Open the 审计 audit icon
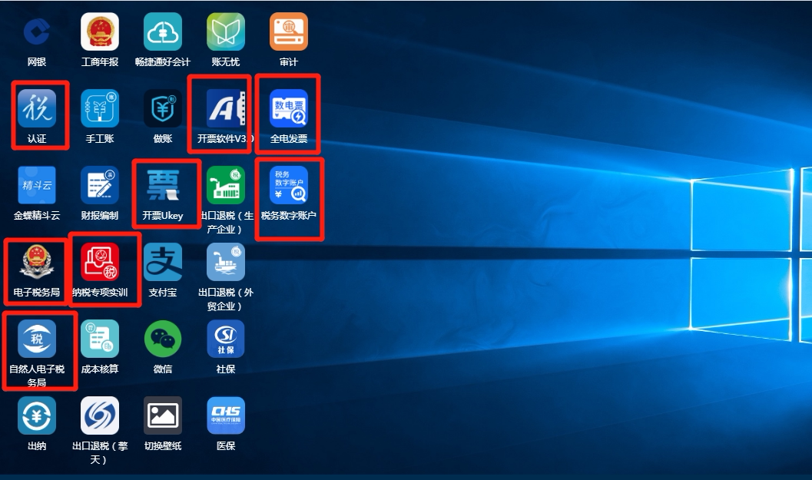The image size is (812, 480). tap(289, 32)
